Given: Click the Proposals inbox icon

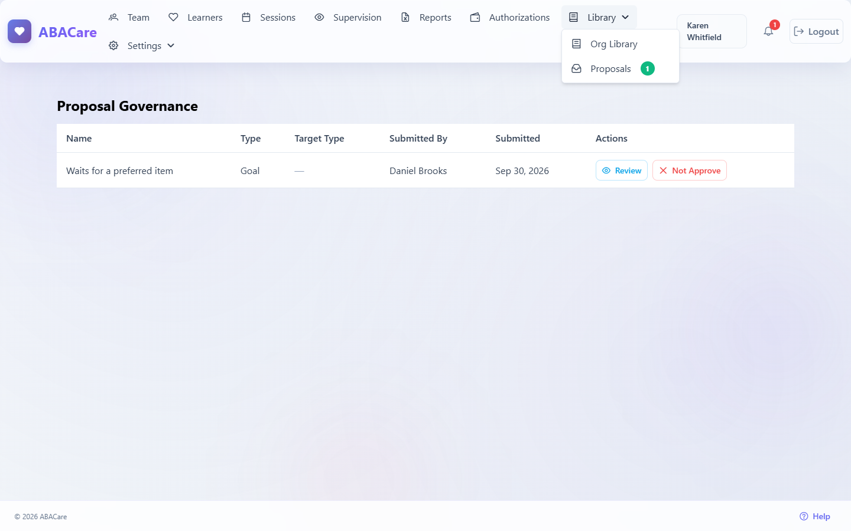Looking at the screenshot, I should click(x=576, y=68).
